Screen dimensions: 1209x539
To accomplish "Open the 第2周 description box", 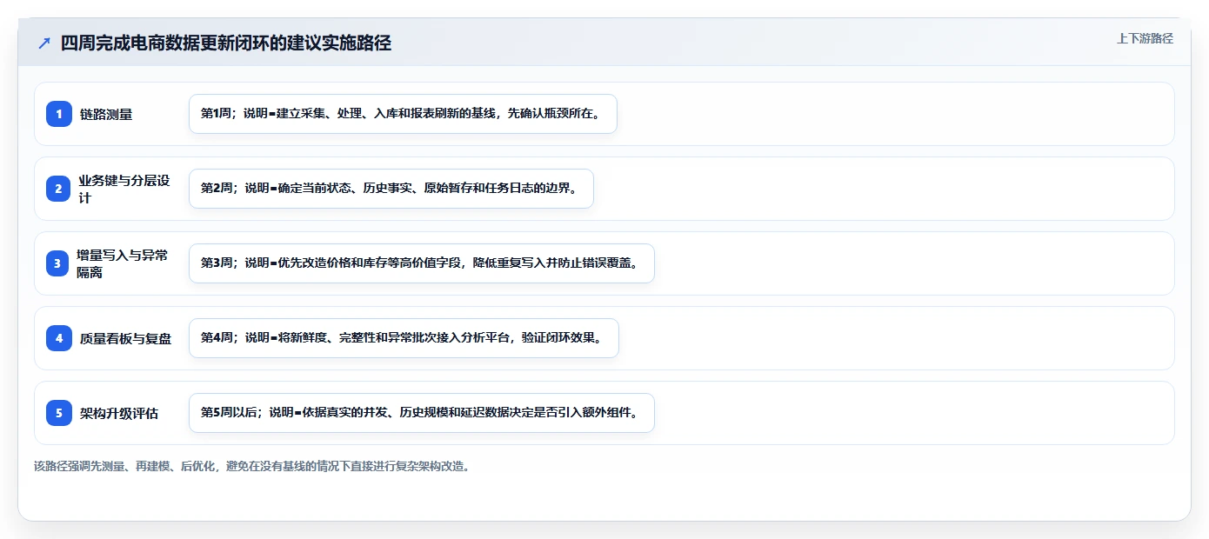I will click(391, 189).
